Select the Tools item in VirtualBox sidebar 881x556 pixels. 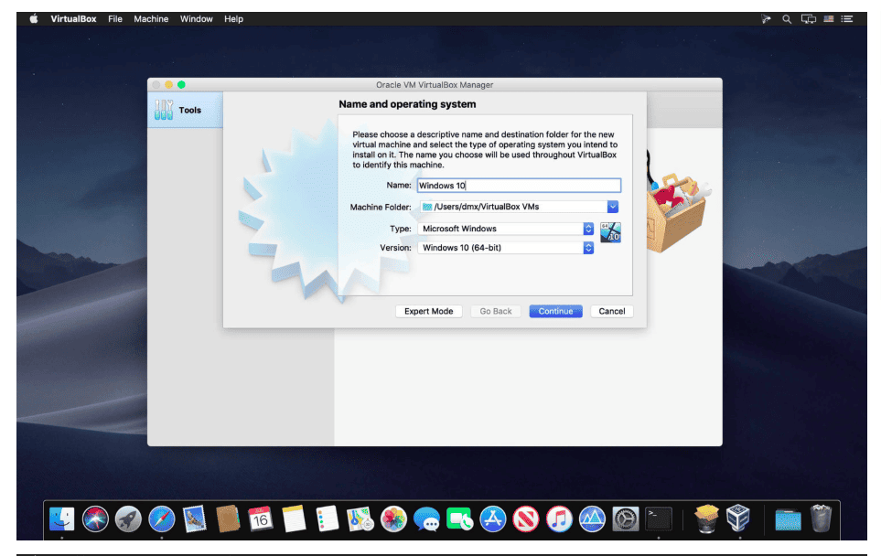pyautogui.click(x=185, y=110)
